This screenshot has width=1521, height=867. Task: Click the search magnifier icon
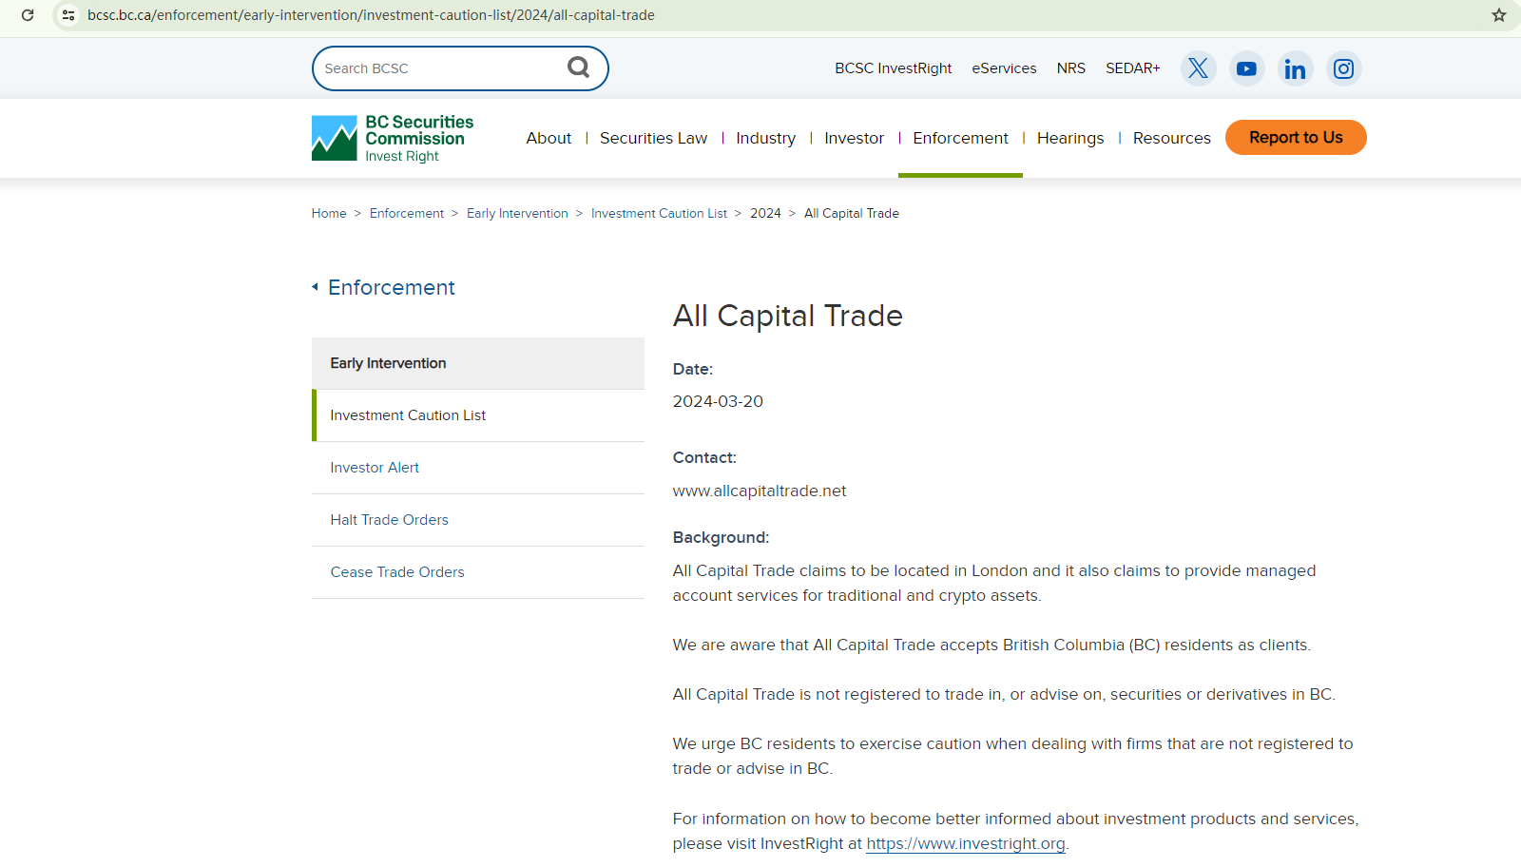[x=578, y=67]
